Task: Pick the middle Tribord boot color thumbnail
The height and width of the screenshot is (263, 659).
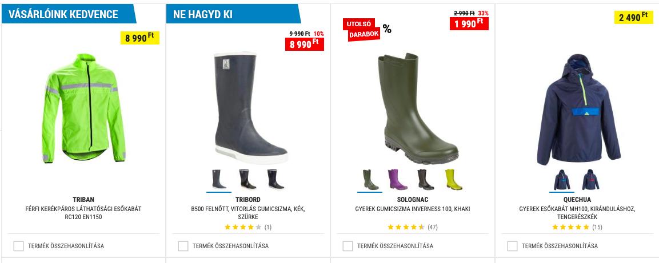Action: coord(247,180)
